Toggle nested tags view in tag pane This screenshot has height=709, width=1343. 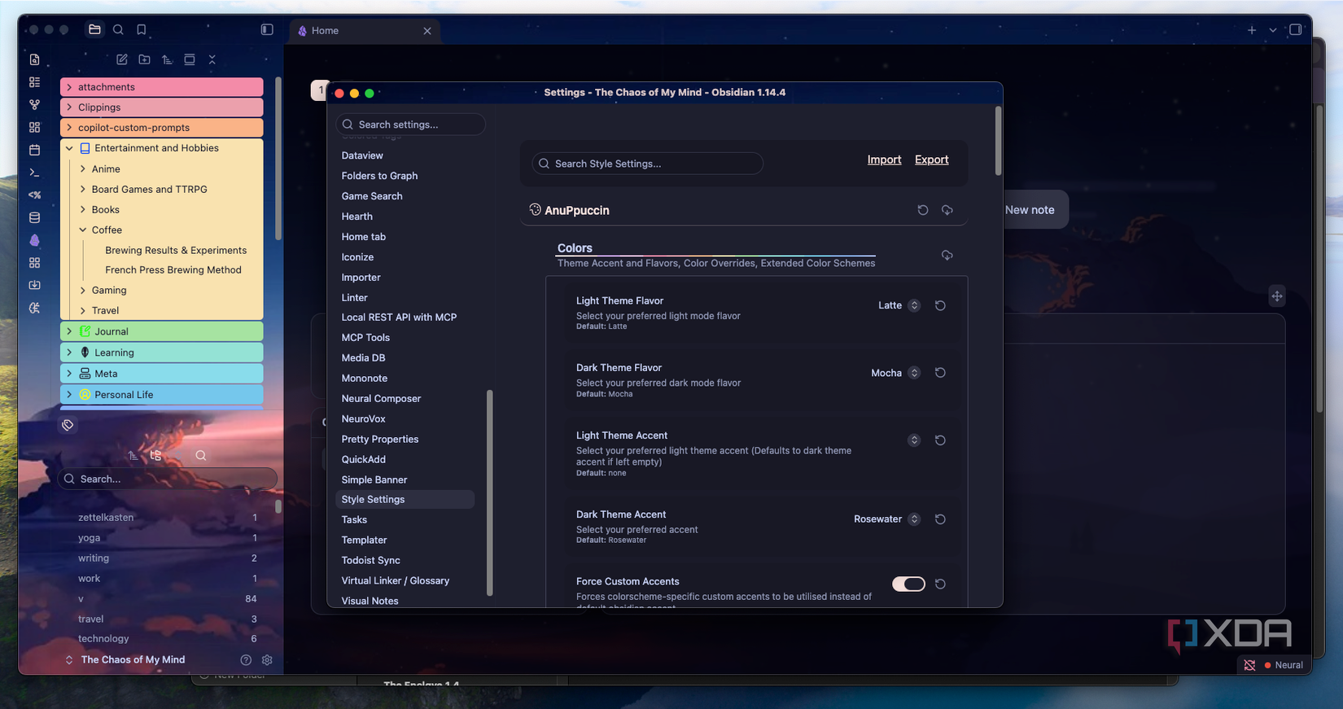pyautogui.click(x=155, y=456)
